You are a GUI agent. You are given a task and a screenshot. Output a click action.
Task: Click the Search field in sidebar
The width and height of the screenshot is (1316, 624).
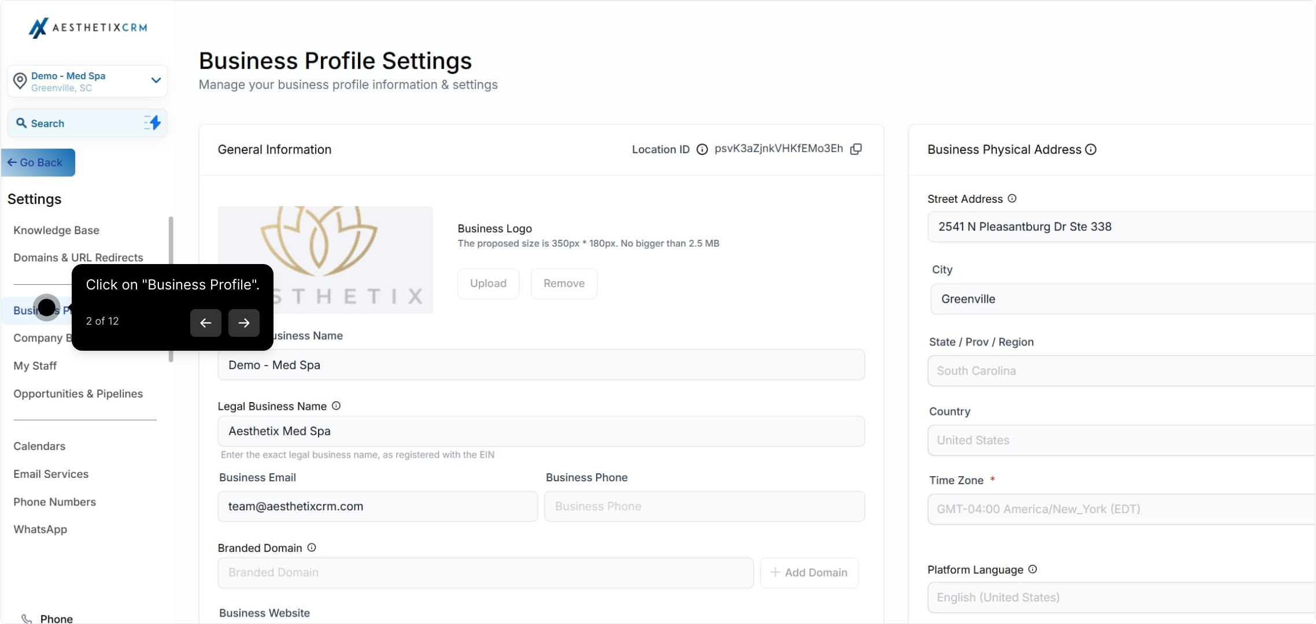(x=87, y=123)
